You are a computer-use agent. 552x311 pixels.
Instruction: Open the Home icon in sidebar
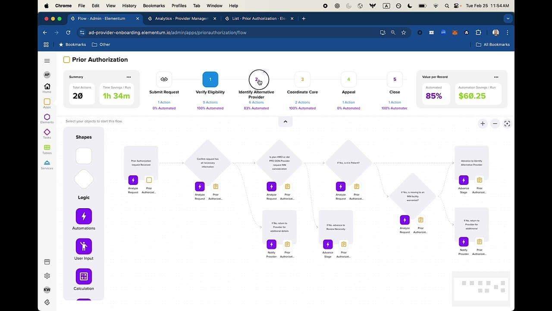click(x=47, y=87)
